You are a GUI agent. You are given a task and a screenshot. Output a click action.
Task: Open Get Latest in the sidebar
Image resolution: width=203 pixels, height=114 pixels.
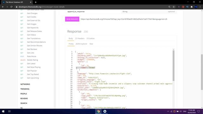click(x=31, y=64)
